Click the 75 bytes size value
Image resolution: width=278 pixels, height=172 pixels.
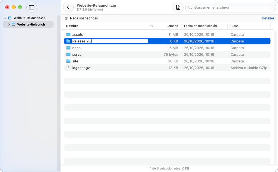(x=171, y=54)
